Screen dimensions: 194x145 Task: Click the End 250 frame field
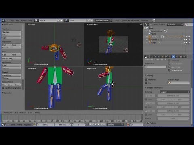click(x=63, y=125)
